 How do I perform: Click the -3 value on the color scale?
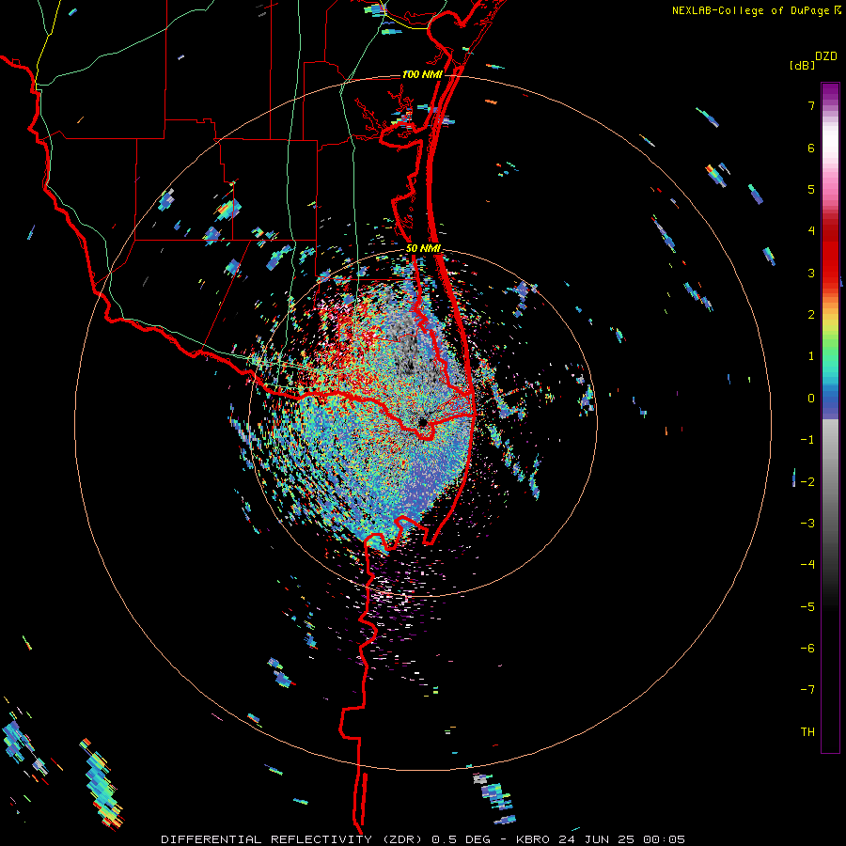[x=807, y=523]
